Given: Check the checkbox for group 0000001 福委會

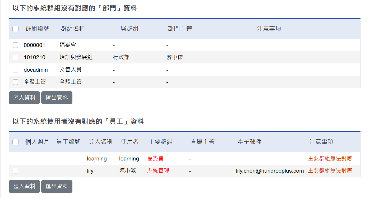Looking at the screenshot, I should [15, 45].
